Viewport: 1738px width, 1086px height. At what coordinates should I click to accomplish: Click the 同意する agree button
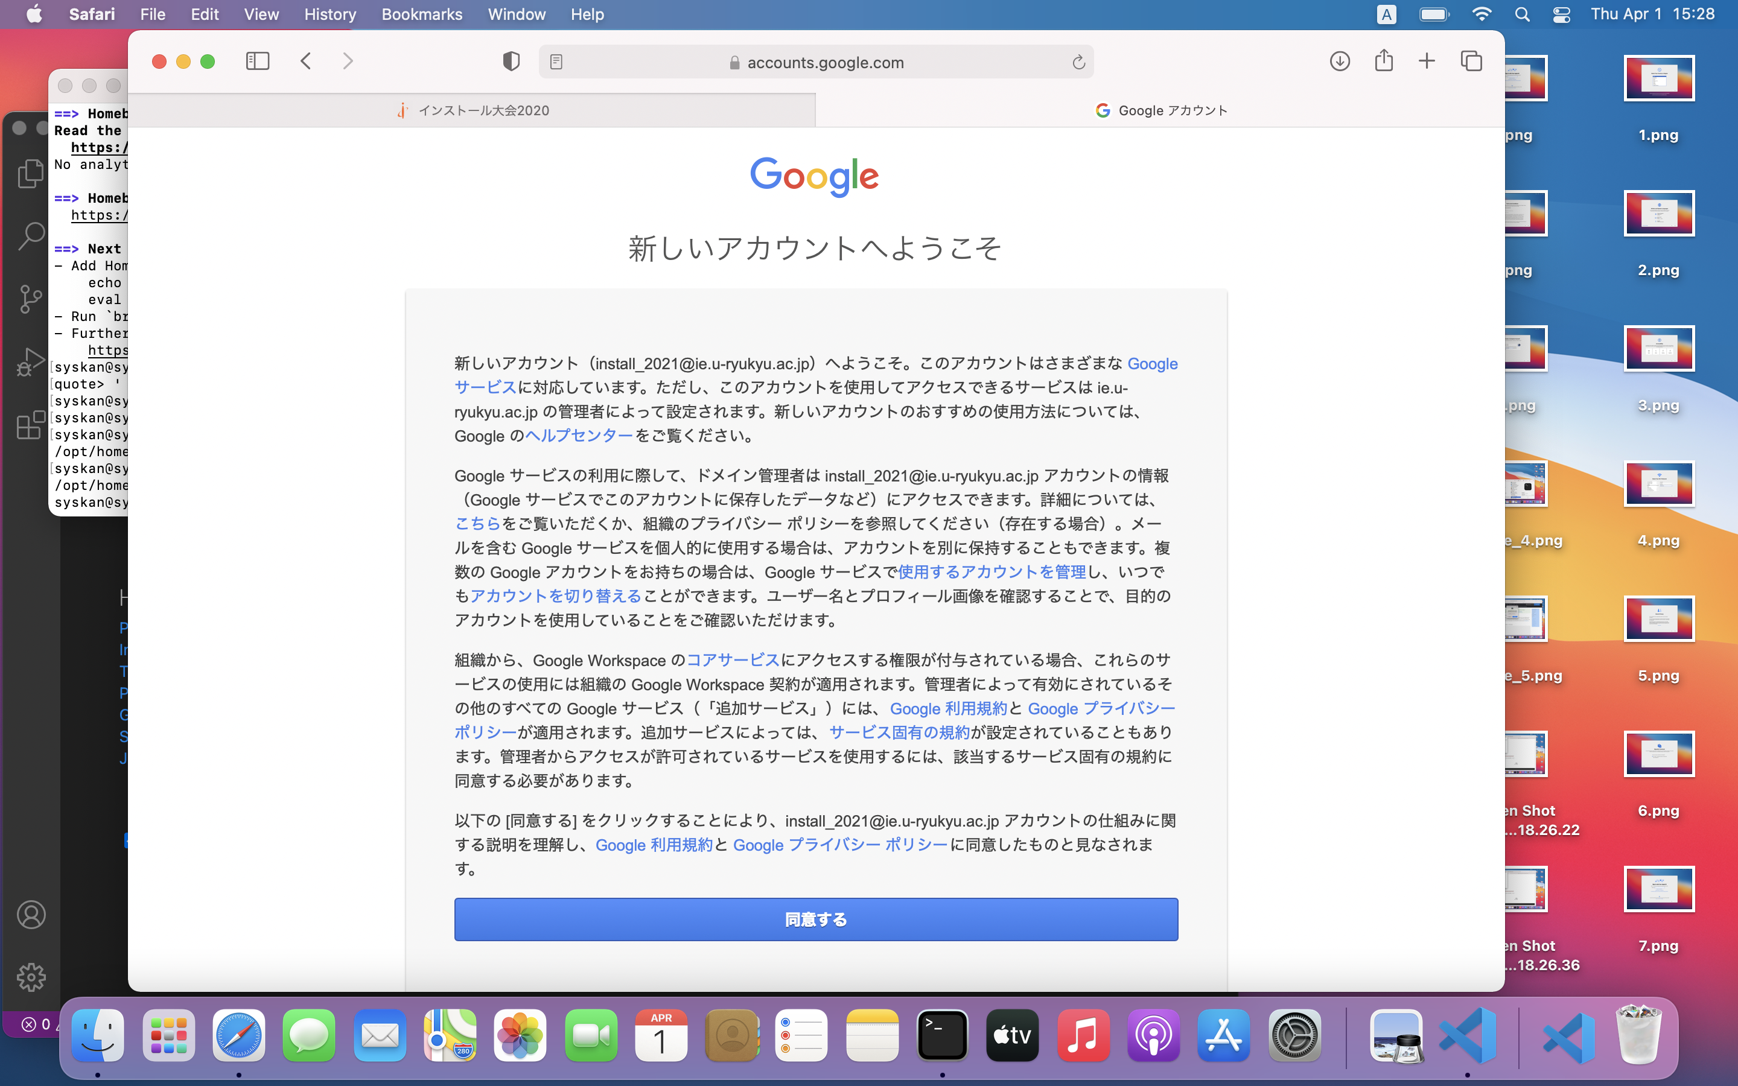(x=816, y=919)
